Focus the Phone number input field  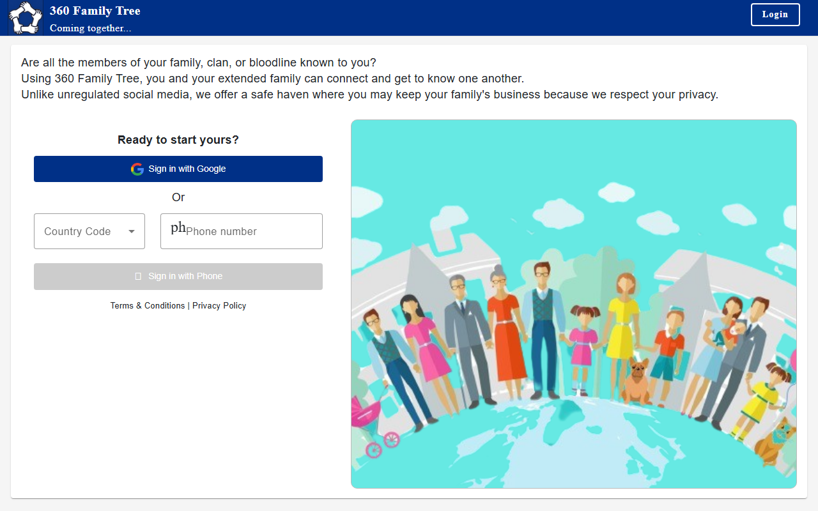(242, 231)
